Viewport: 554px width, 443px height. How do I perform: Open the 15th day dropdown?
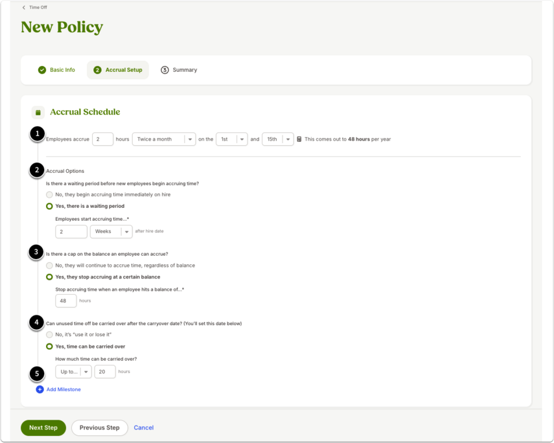pyautogui.click(x=278, y=139)
